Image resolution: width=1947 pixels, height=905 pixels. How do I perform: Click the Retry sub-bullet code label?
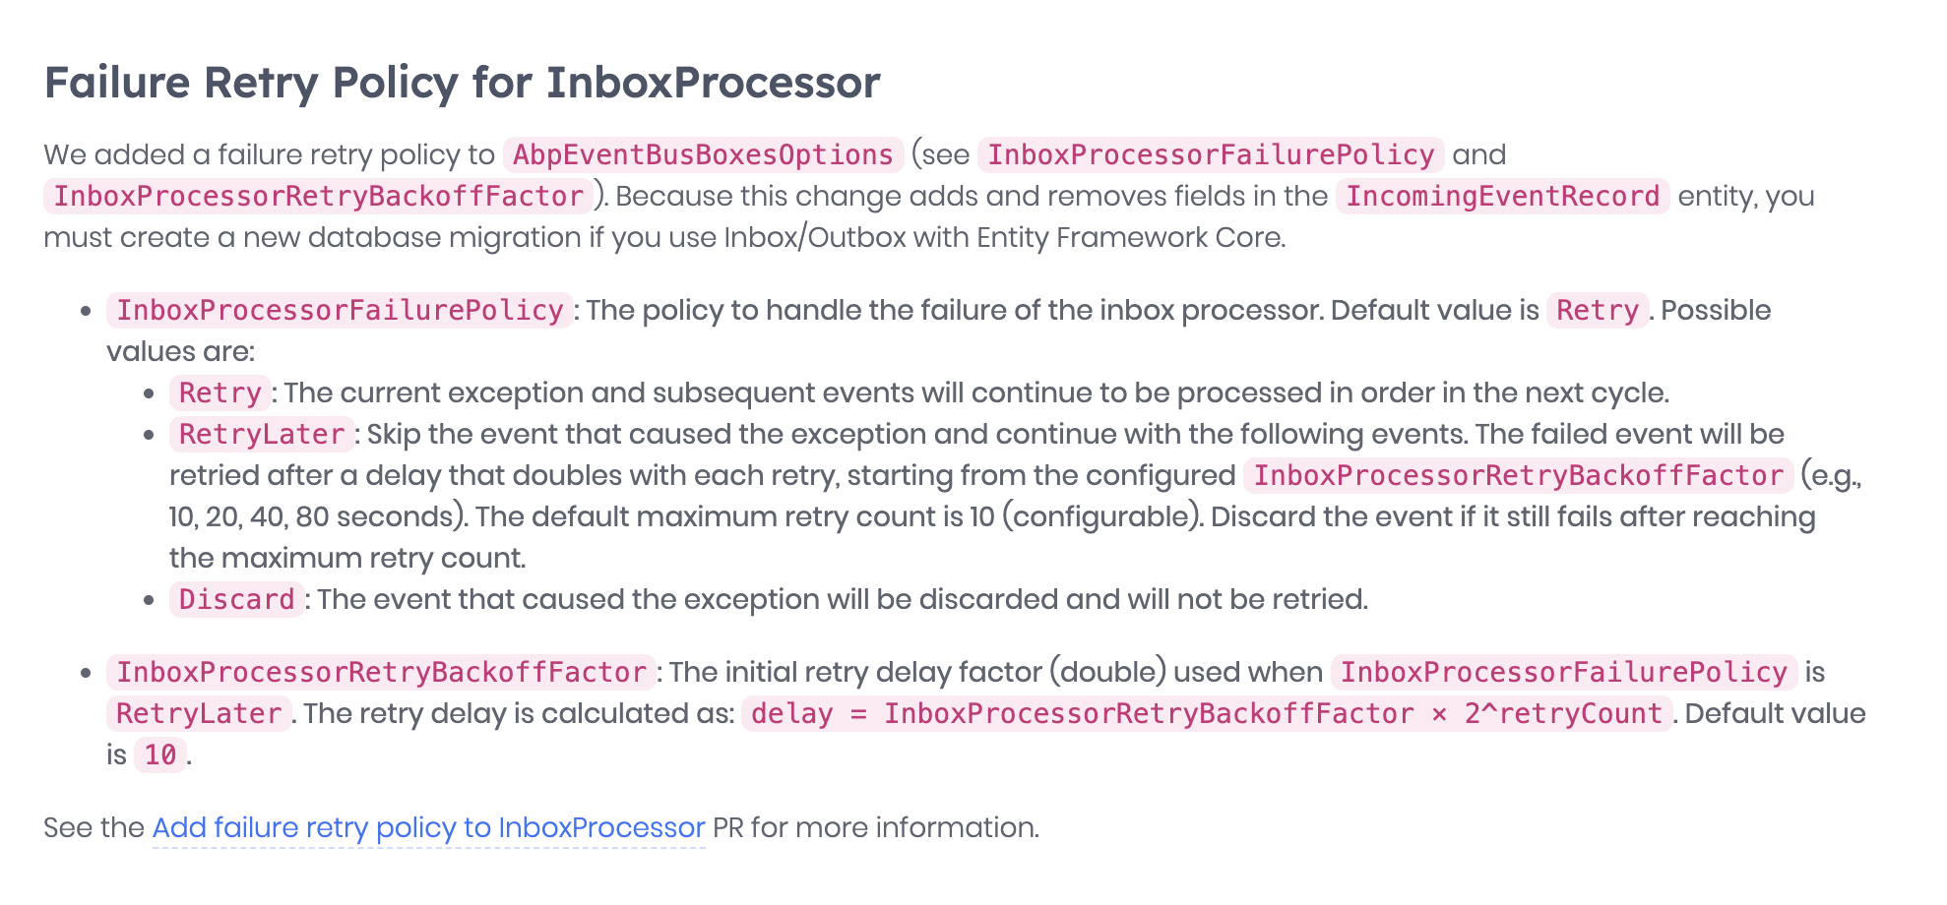click(x=220, y=393)
